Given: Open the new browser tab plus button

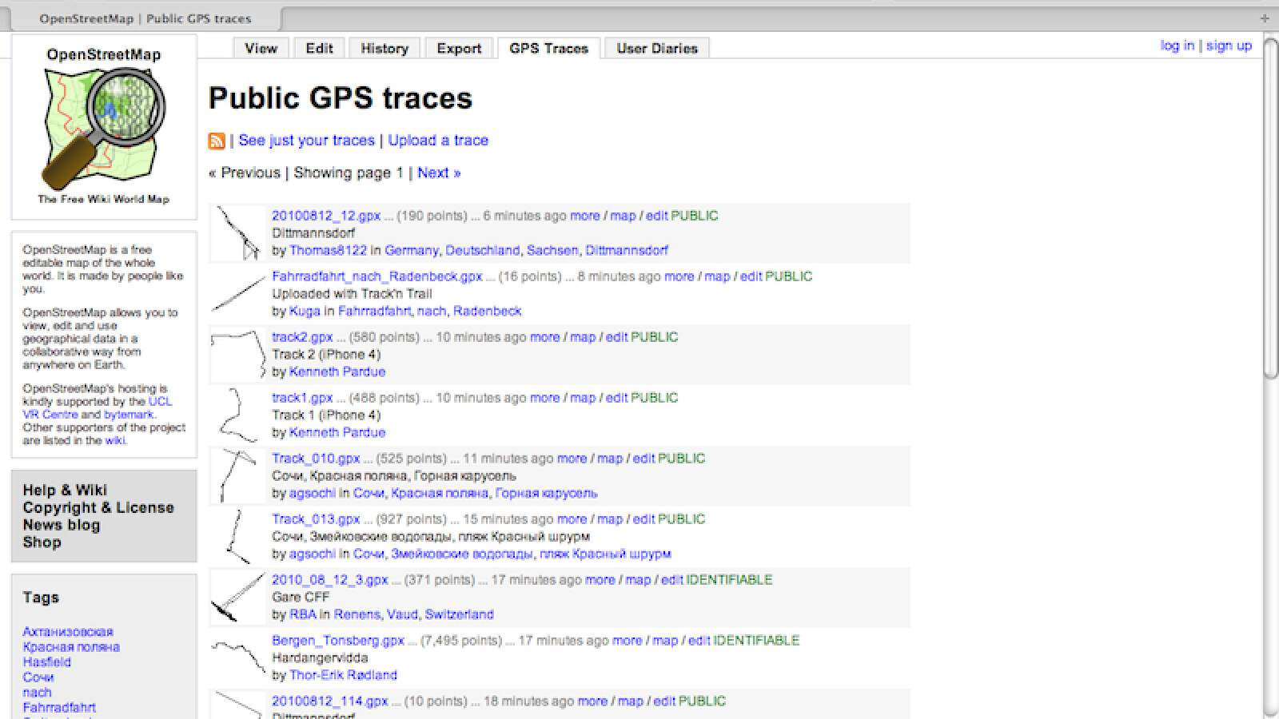Looking at the screenshot, I should click(1264, 18).
